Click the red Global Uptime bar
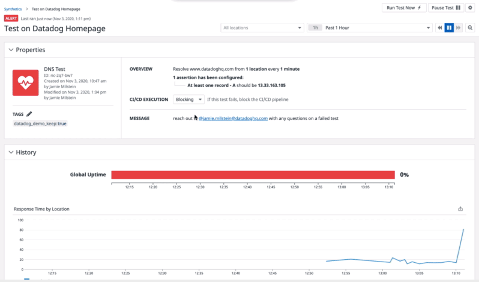Viewport: 479px width, 282px height. [253, 175]
